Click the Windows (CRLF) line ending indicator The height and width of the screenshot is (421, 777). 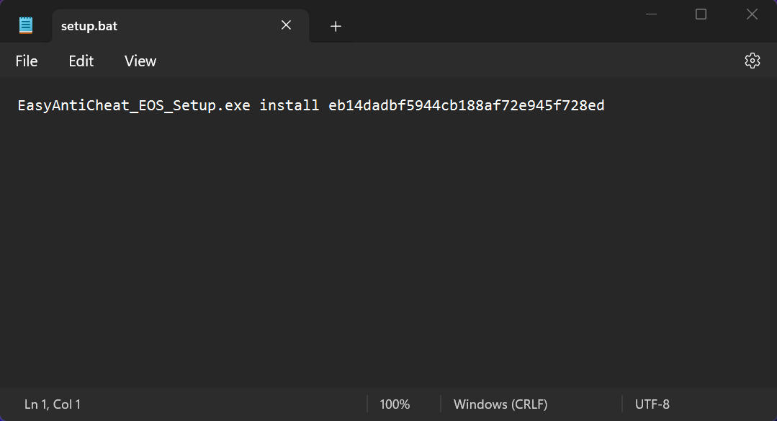point(500,404)
